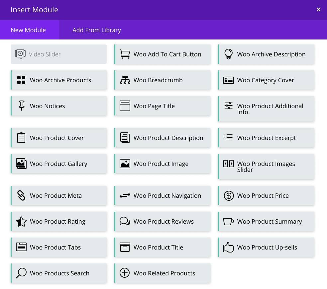The width and height of the screenshot is (327, 289).
Task: Select the document icon for Woo Product Description
Action: click(125, 138)
